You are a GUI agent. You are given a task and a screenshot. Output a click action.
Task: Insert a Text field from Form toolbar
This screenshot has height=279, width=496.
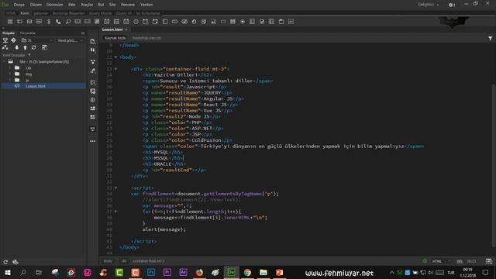(x=19, y=22)
